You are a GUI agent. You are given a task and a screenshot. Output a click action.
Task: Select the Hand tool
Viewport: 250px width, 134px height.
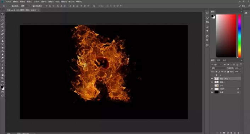click(x=2, y=75)
